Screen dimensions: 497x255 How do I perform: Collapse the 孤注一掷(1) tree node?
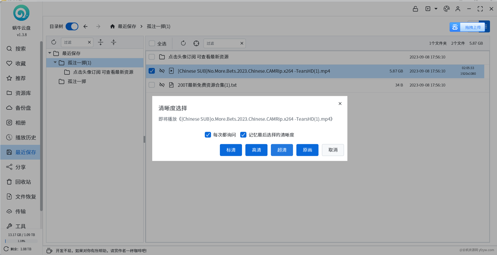coord(55,62)
